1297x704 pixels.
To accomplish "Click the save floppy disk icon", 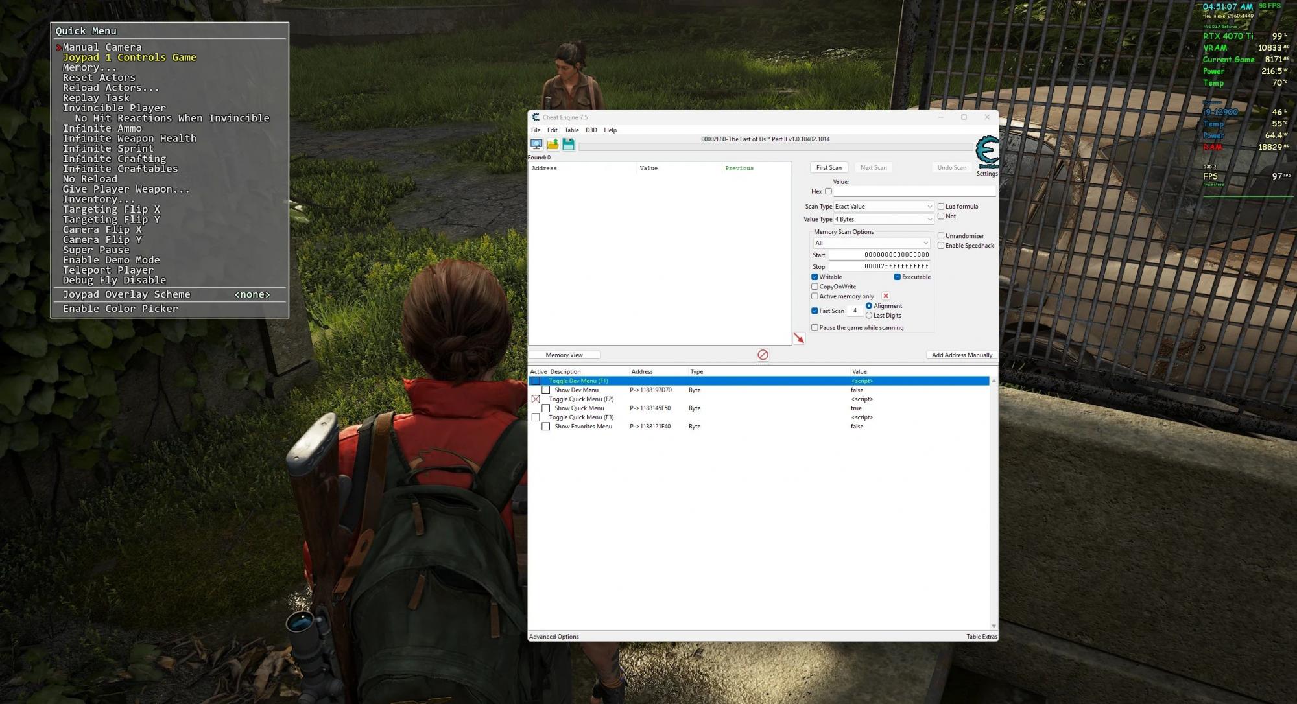I will [568, 144].
